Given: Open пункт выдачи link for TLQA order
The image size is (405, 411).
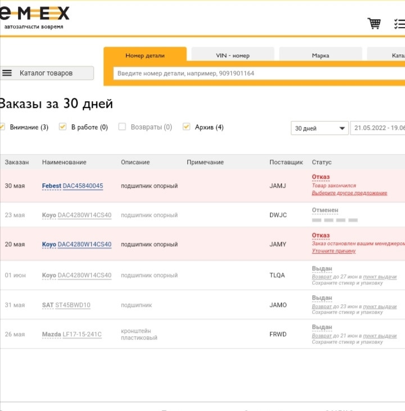Looking at the screenshot, I should [380, 277].
